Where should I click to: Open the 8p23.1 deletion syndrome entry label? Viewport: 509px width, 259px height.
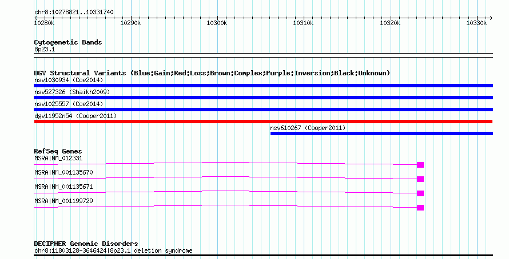click(x=113, y=251)
